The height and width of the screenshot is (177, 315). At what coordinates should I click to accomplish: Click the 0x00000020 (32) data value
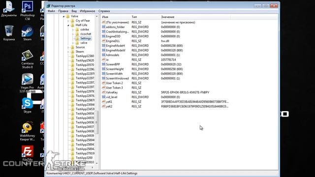pyautogui.click(x=171, y=64)
